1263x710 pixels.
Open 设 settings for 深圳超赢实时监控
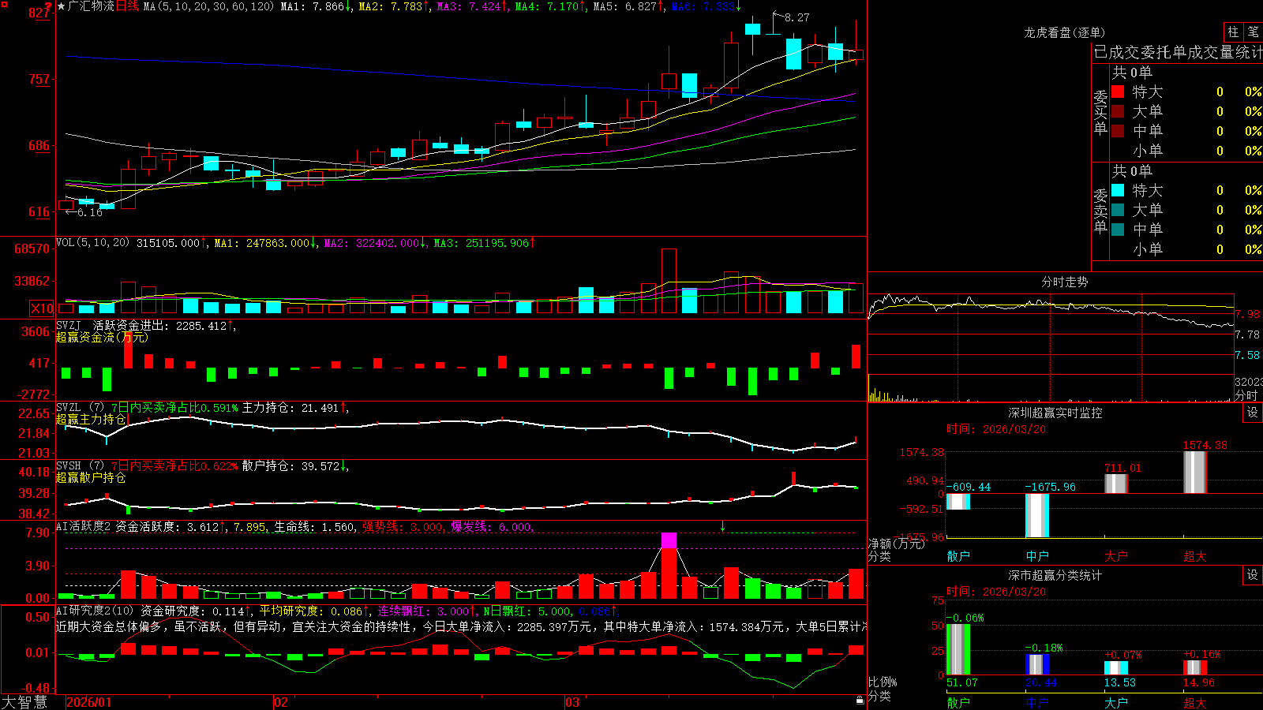(1253, 413)
